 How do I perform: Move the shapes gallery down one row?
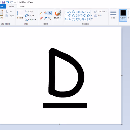tap(92, 16)
